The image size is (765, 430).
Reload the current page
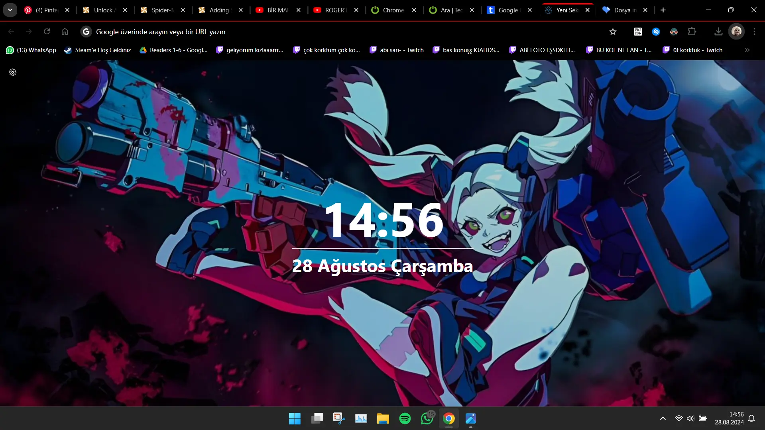pos(47,31)
